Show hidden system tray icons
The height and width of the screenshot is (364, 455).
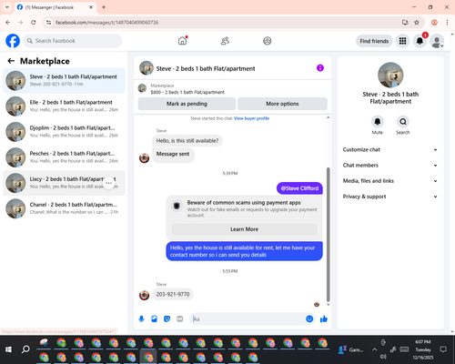click(375, 349)
